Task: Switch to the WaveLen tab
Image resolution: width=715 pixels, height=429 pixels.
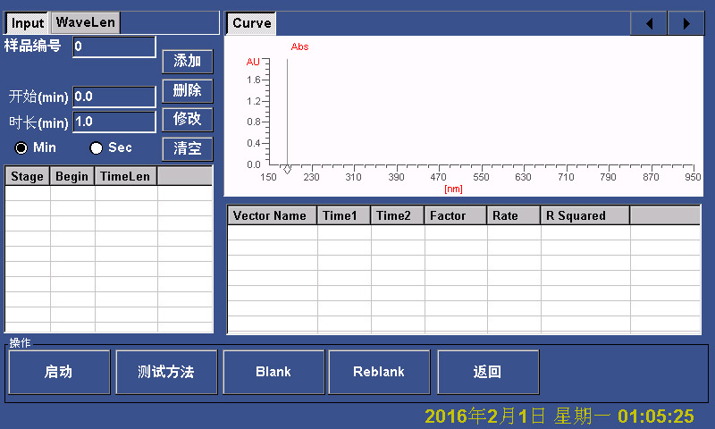Action: click(x=85, y=22)
